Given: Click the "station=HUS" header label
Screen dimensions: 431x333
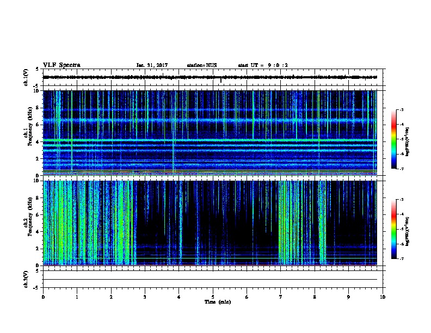Looking at the screenshot, I should click(202, 65).
